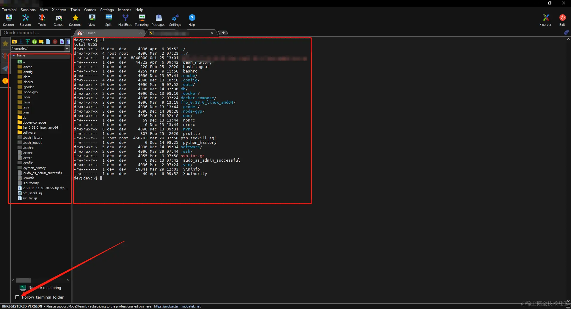Screen dimensions: 571x309
Task: Open the Packages toolbar icon
Action: point(159,20)
